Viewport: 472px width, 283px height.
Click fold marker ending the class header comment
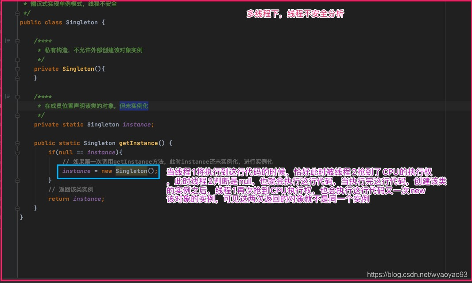click(x=17, y=13)
